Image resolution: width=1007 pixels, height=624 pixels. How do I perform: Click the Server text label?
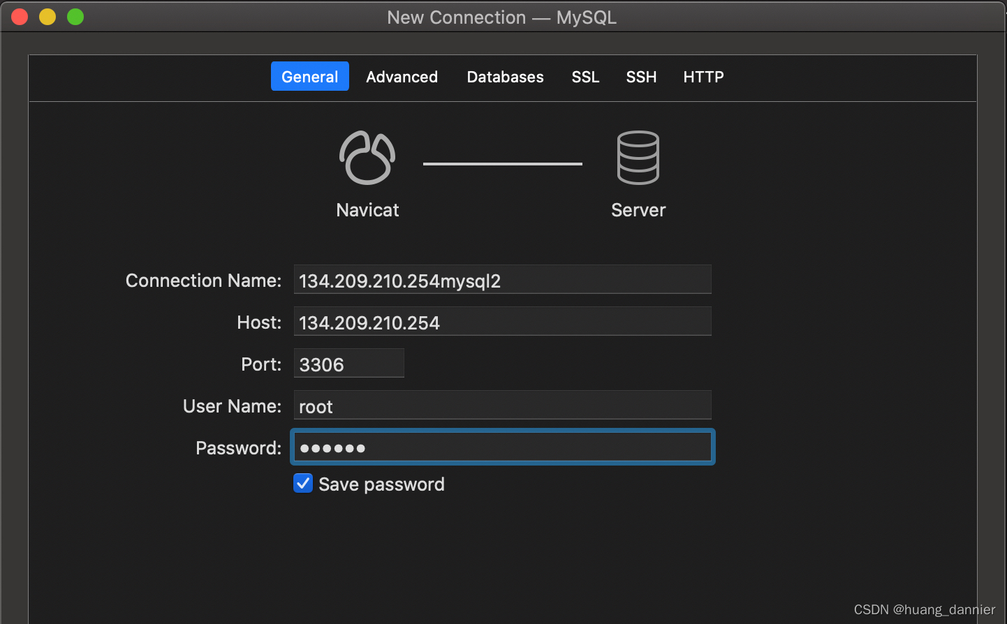coord(638,210)
